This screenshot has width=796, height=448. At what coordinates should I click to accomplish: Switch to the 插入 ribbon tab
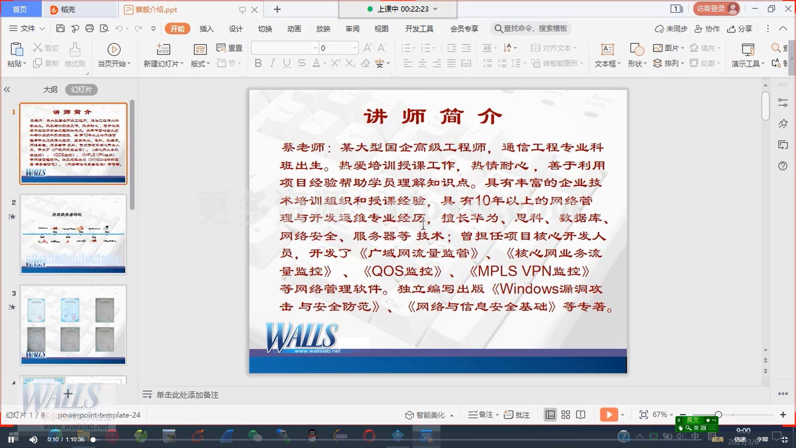[206, 29]
